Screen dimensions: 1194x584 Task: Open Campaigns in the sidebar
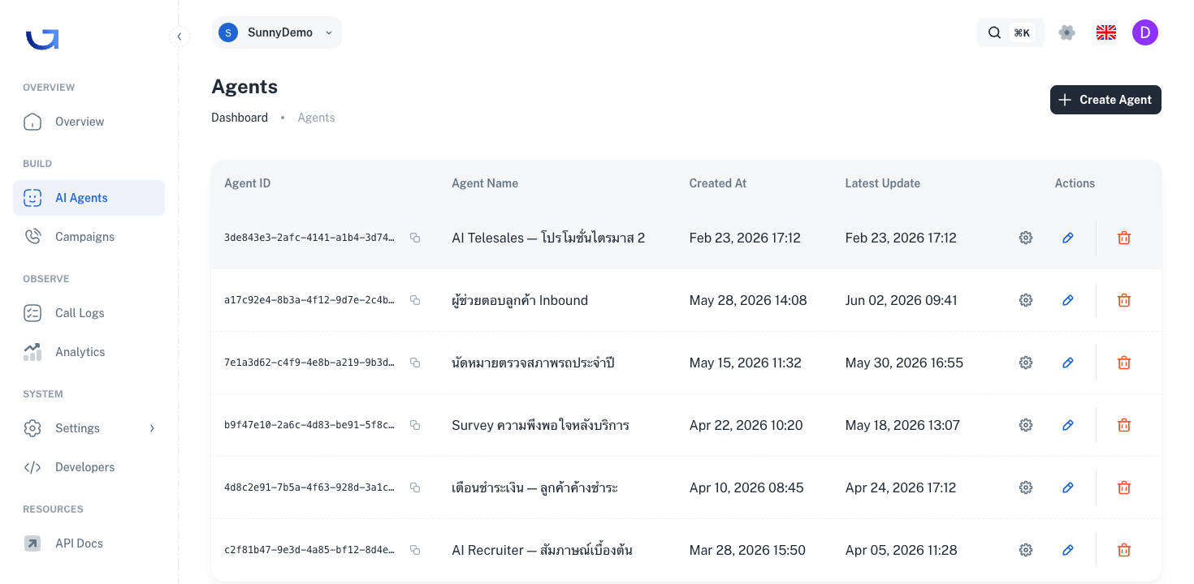(89, 237)
